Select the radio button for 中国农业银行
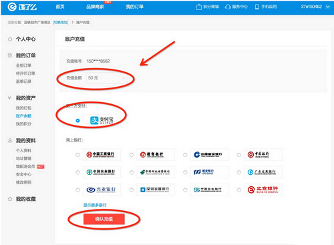 (77, 172)
